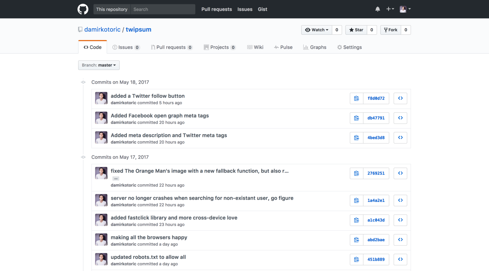Image resolution: width=489 pixels, height=271 pixels.
Task: Expand the Branch: master selector
Action: point(99,65)
